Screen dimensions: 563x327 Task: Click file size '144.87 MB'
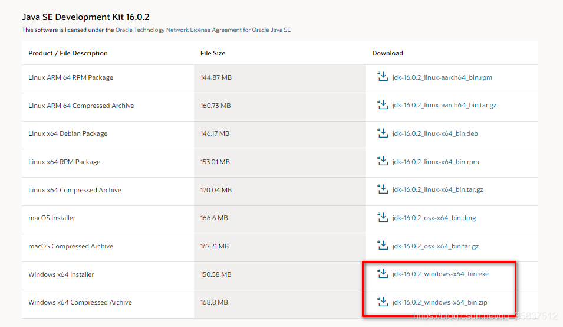tap(216, 77)
